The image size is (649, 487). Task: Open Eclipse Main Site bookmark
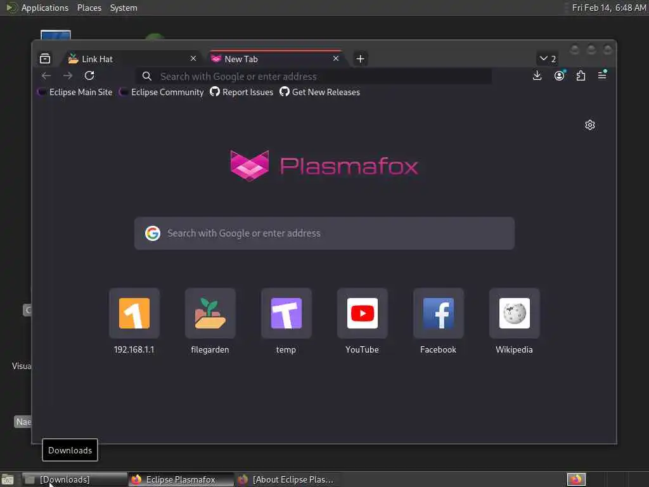[75, 92]
